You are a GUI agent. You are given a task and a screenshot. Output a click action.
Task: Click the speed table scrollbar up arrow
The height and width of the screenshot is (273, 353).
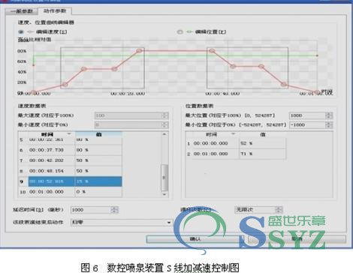(x=164, y=134)
